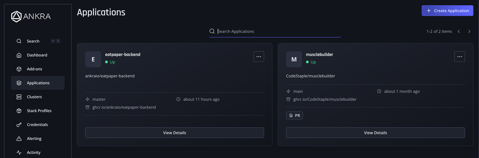The image size is (479, 158).
Task: Open Search in the sidebar
Action: coord(38,41)
